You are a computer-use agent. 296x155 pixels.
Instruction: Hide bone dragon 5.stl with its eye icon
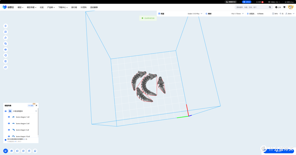pos(9,130)
